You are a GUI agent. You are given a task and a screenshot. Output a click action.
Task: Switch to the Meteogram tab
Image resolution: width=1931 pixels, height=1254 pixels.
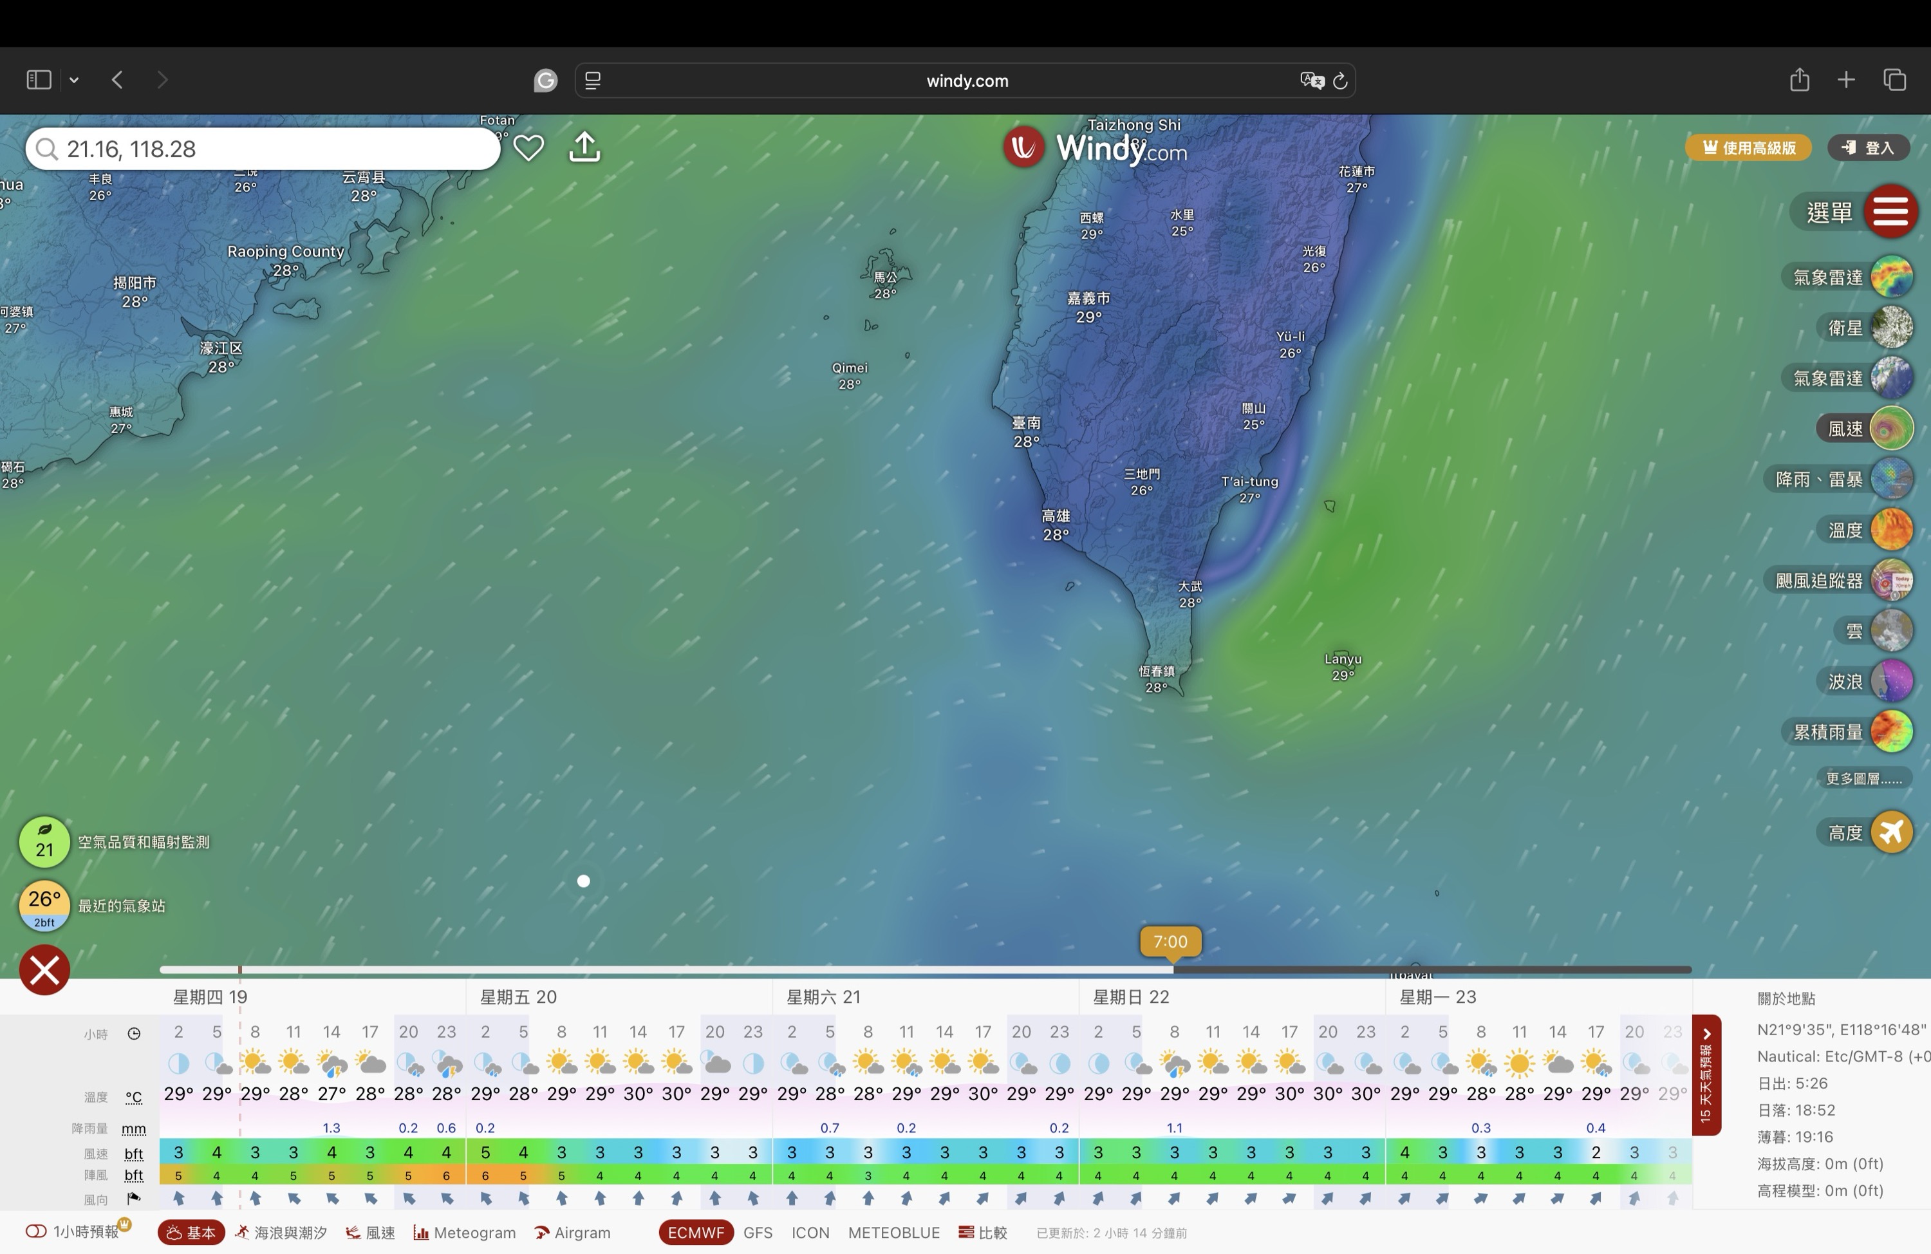tap(464, 1232)
